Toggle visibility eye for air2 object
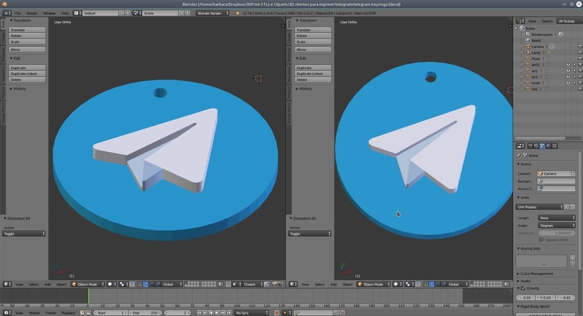583x316 pixels. [568, 70]
